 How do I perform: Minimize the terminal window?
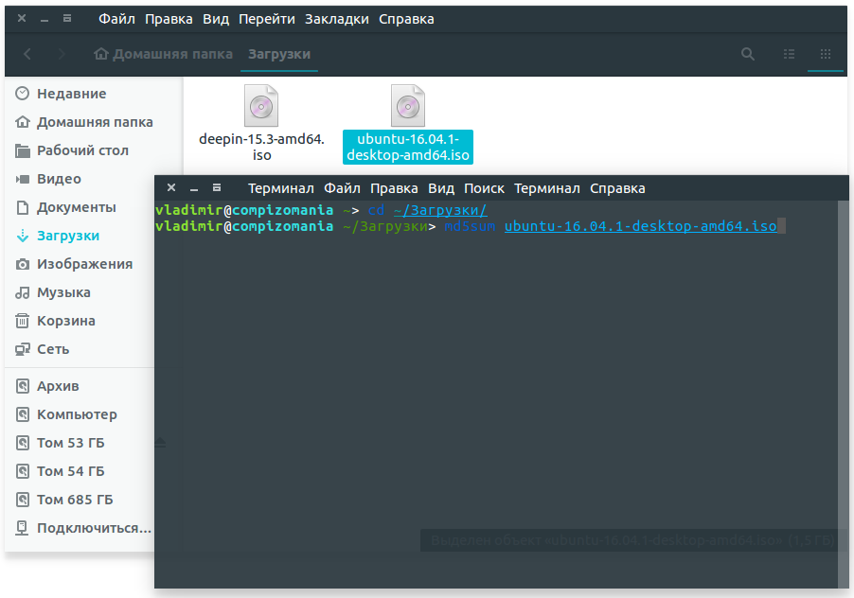[194, 188]
